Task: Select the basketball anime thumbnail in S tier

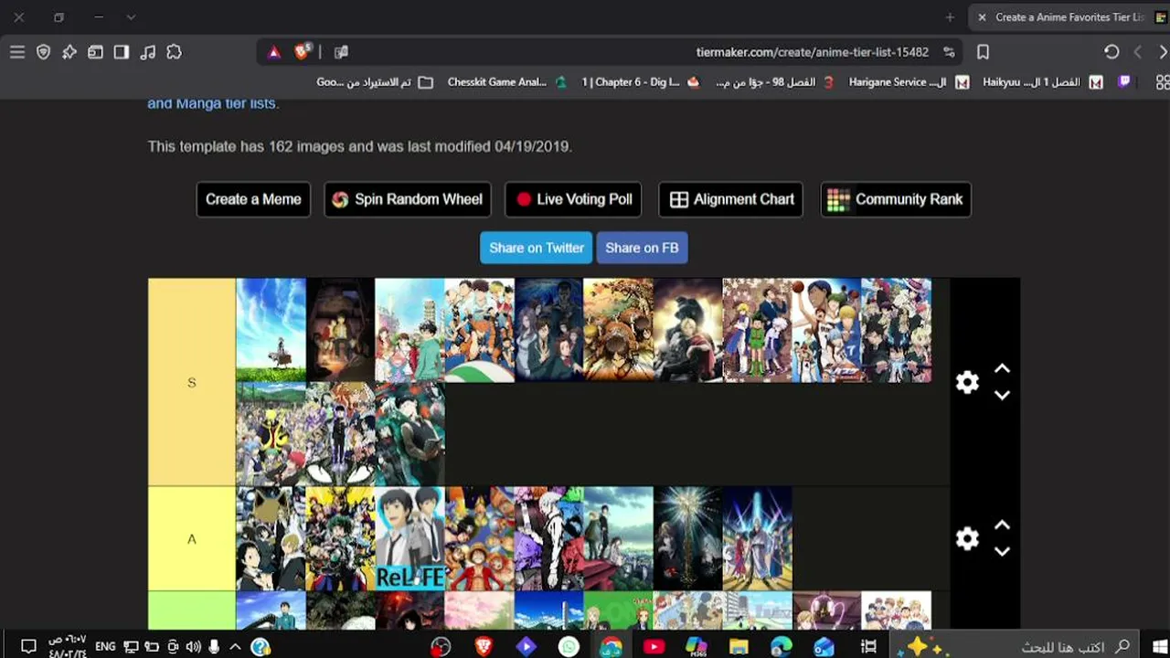Action: click(x=826, y=330)
